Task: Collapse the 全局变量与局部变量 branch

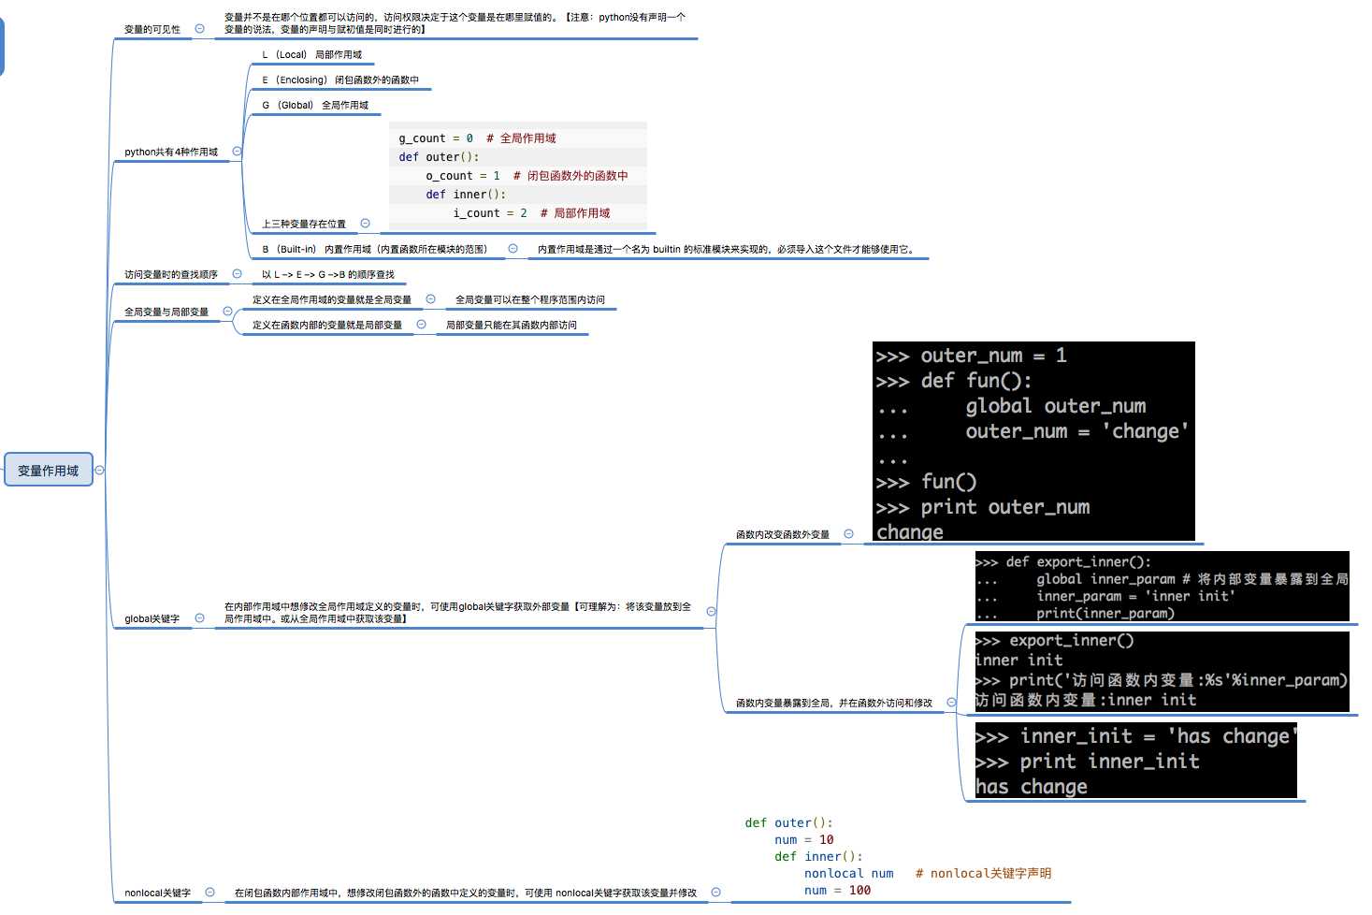Action: pos(227,312)
